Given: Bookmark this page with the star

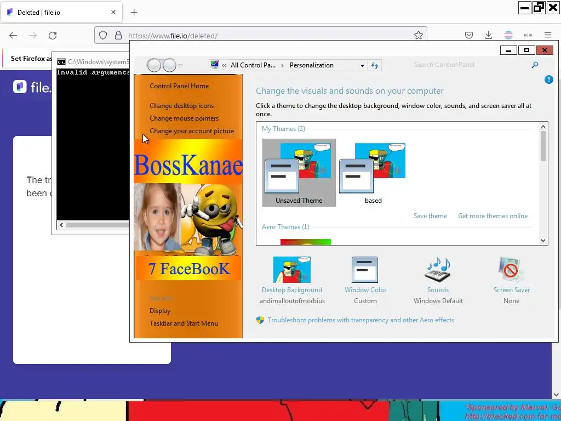Looking at the screenshot, I should [x=418, y=35].
